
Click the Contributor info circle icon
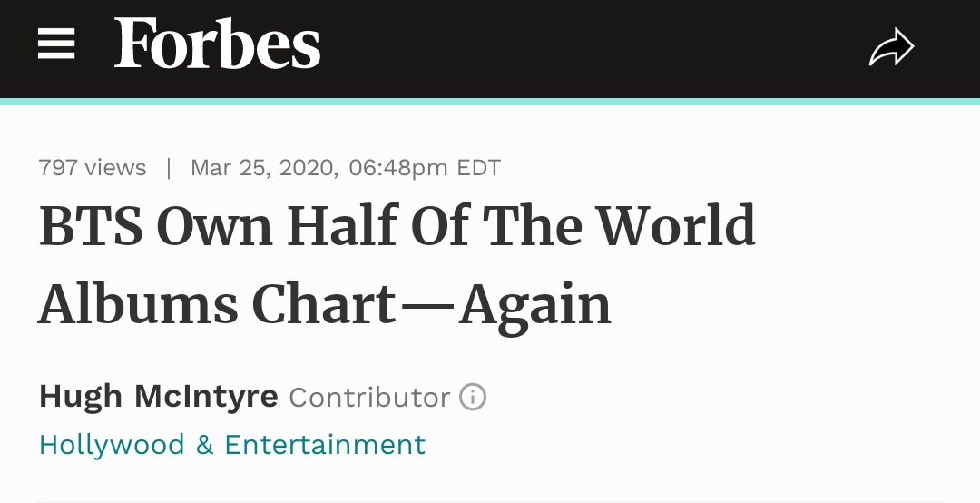click(x=473, y=397)
